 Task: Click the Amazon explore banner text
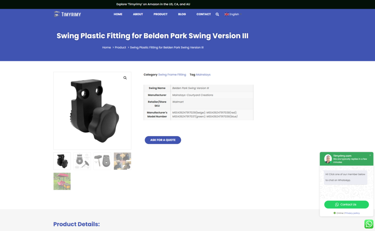[153, 4]
